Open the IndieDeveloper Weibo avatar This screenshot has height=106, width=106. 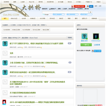point(96,36)
